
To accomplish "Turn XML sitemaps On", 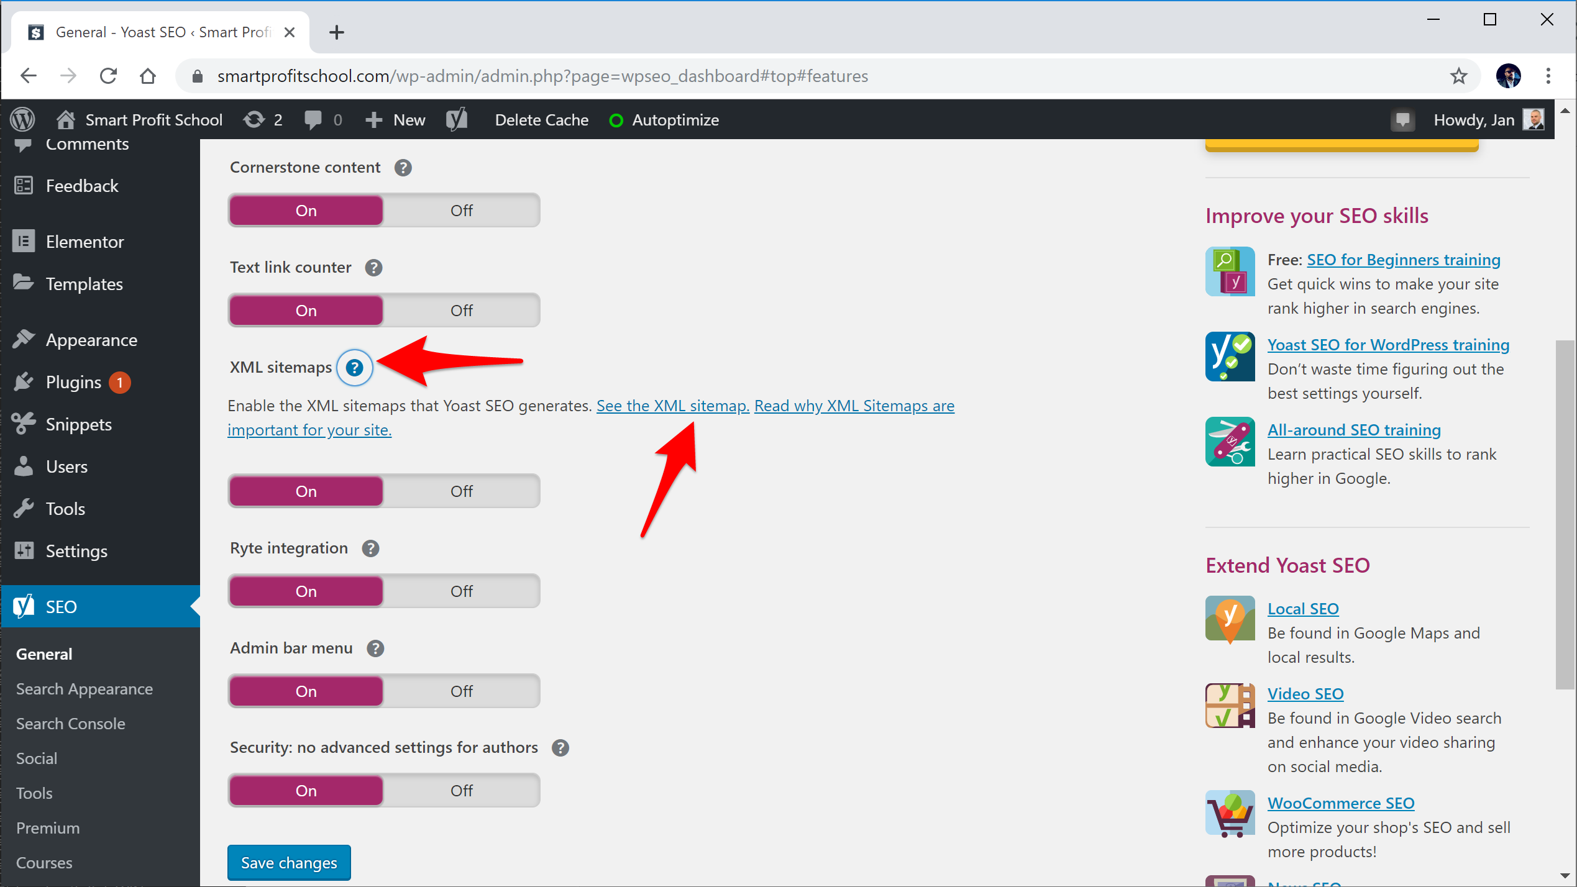I will click(306, 491).
